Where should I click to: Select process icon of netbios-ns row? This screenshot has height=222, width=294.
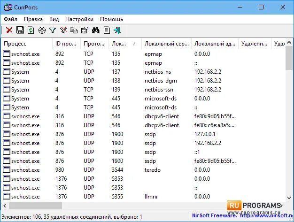pyautogui.click(x=7, y=71)
